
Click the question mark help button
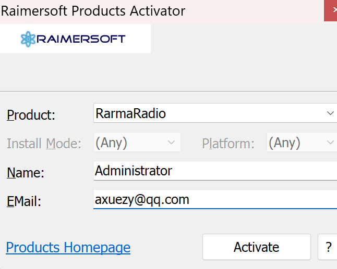[x=328, y=247]
